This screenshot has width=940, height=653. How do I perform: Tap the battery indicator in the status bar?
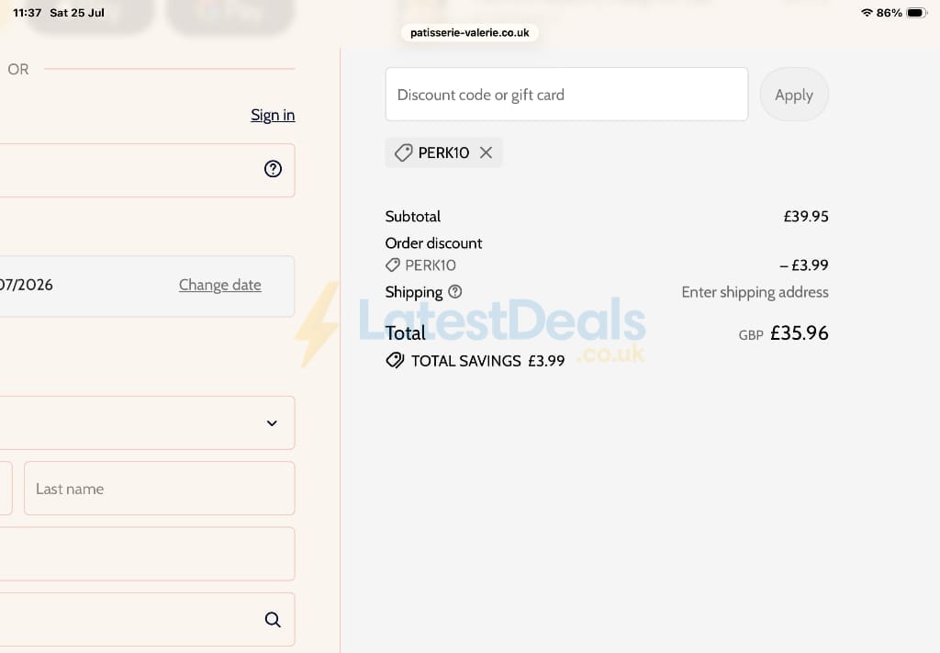pos(917,13)
